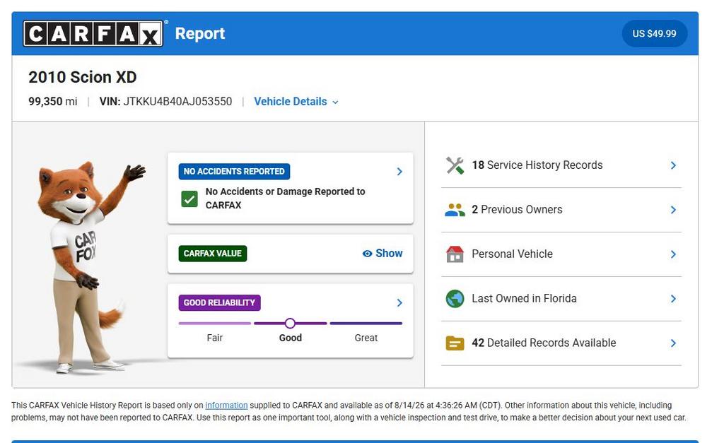Expand Personal Vehicle row arrow

pyautogui.click(x=673, y=254)
